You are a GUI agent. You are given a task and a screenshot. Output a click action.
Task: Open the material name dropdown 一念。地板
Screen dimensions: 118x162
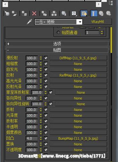pyautogui.click(x=80, y=22)
